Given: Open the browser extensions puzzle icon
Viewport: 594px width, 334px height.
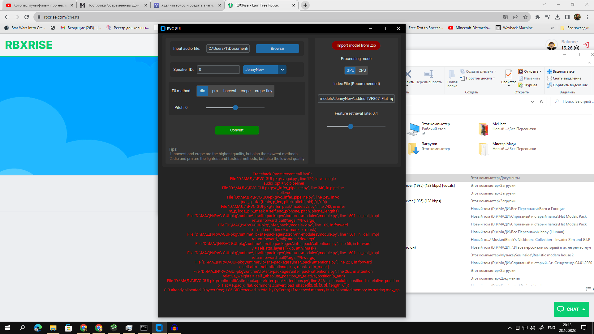Looking at the screenshot, I should point(538,17).
